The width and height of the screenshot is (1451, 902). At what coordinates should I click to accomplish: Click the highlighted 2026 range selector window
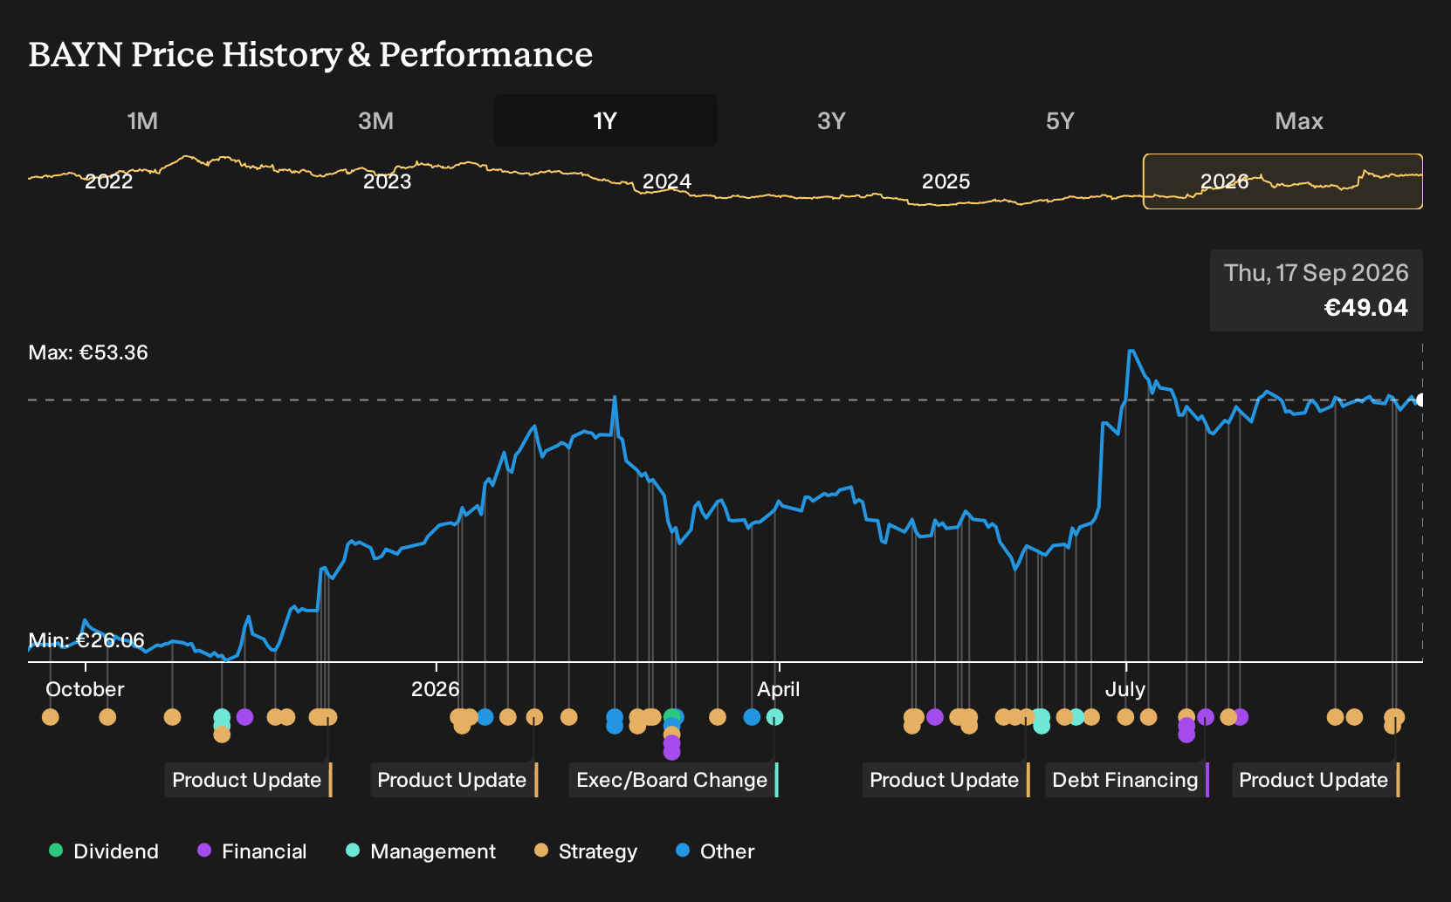1283,181
